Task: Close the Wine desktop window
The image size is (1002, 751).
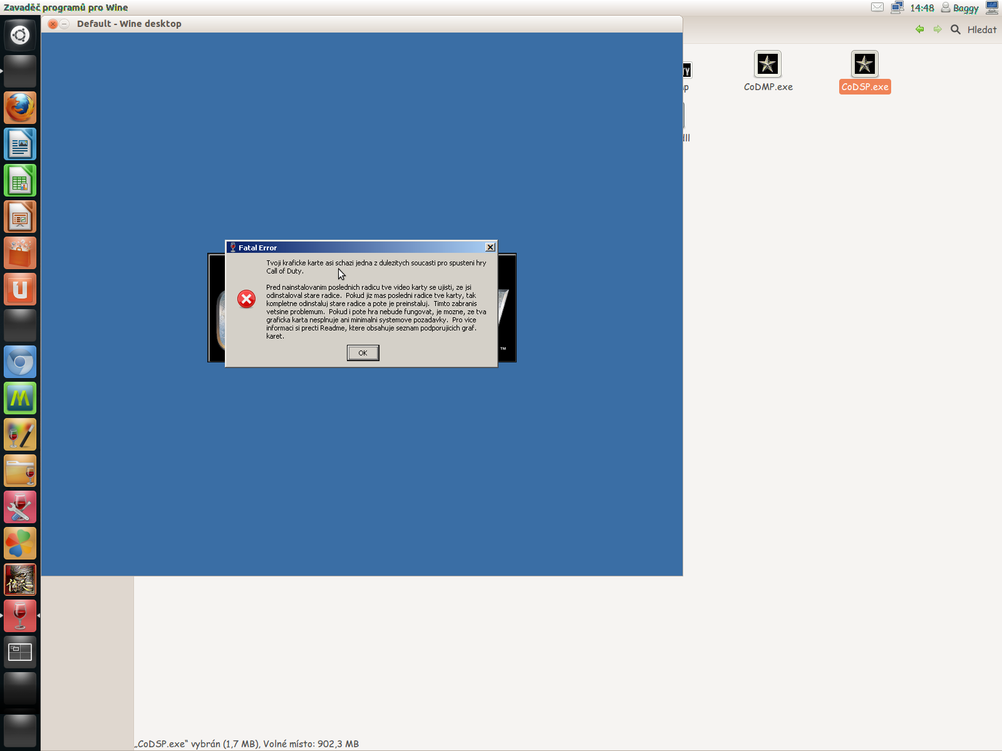Action: tap(53, 24)
